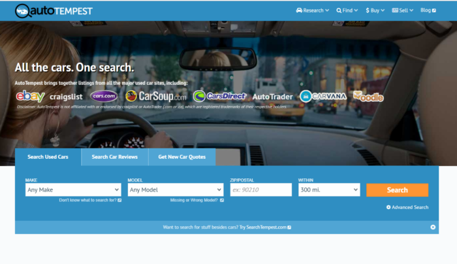Image resolution: width=457 pixels, height=264 pixels.
Task: Click the magnifier icon beside Find
Action: tap(339, 10)
